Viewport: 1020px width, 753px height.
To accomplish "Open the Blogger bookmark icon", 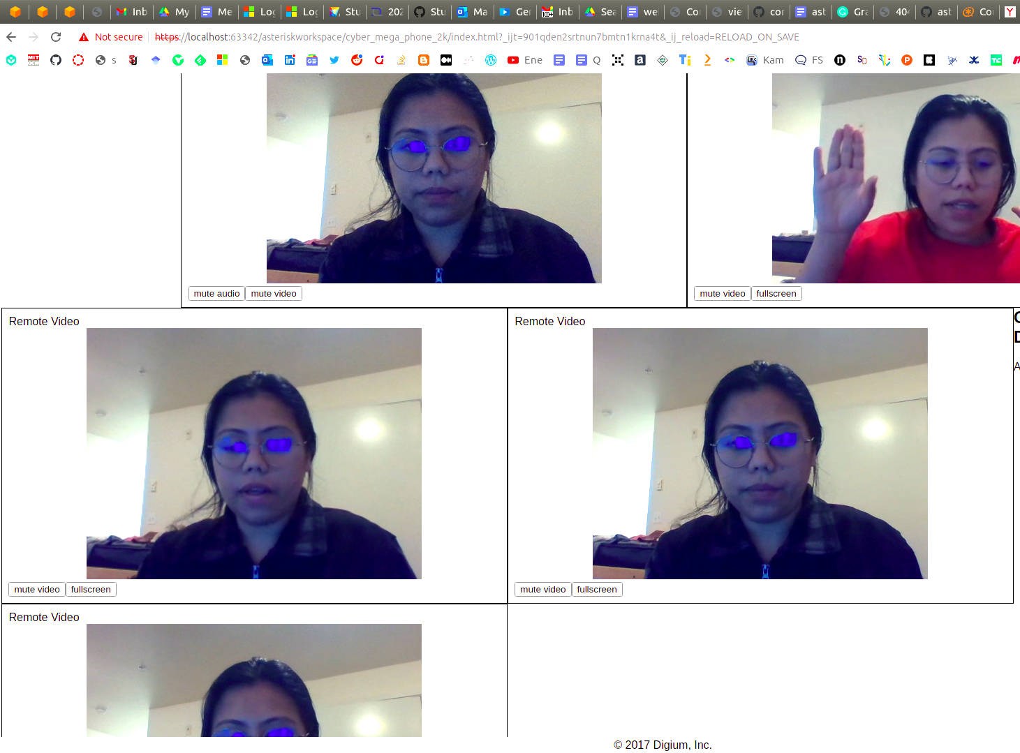I will coord(424,60).
